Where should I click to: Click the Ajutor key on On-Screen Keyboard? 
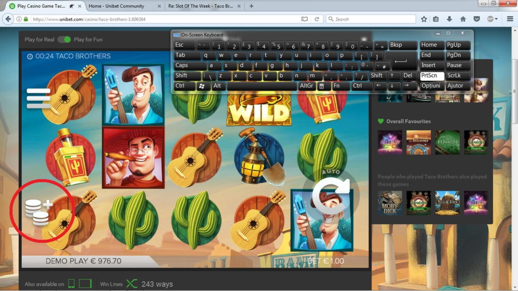click(457, 86)
